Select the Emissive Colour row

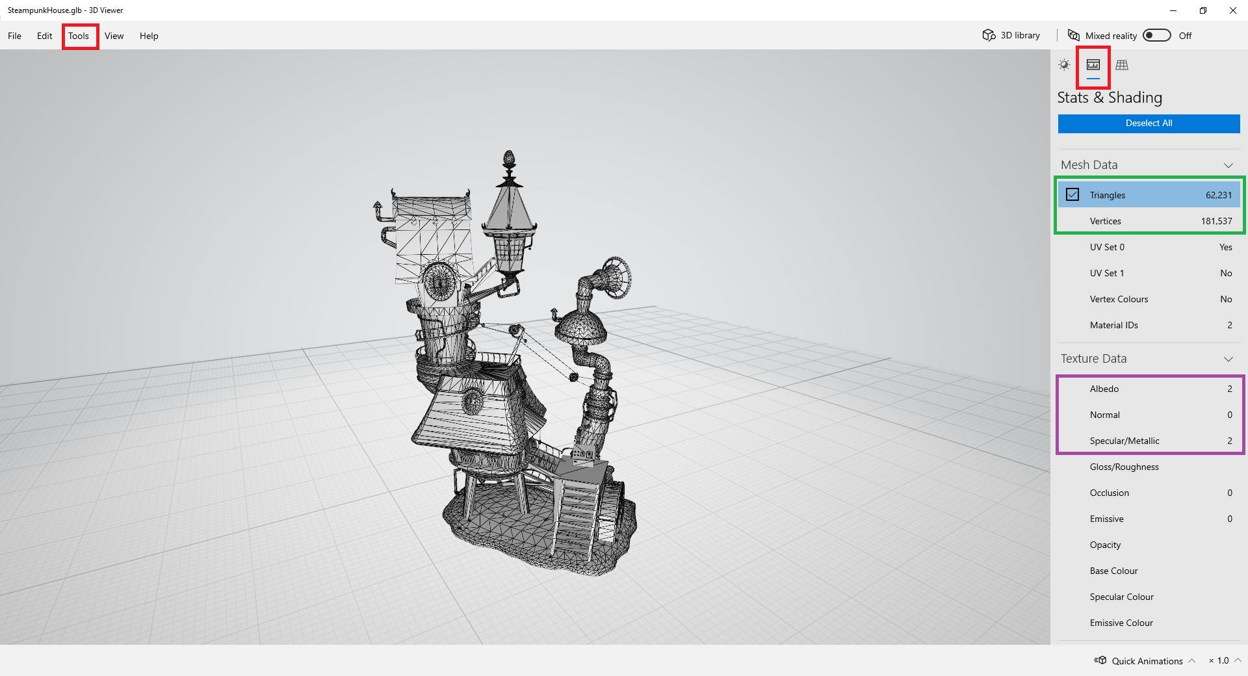[x=1149, y=623]
